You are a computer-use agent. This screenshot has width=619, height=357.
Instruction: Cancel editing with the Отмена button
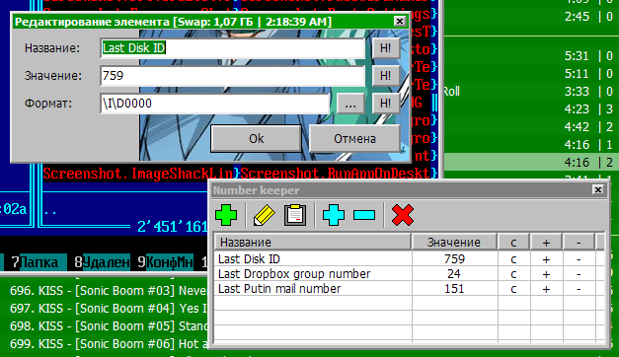354,138
